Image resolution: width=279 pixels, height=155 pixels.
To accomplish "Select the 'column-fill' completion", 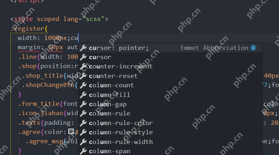I will tap(170, 95).
